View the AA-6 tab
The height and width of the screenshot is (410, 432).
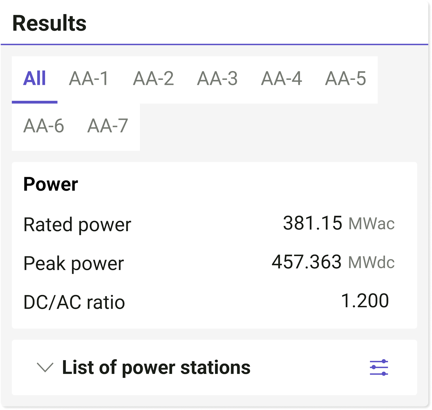click(44, 126)
